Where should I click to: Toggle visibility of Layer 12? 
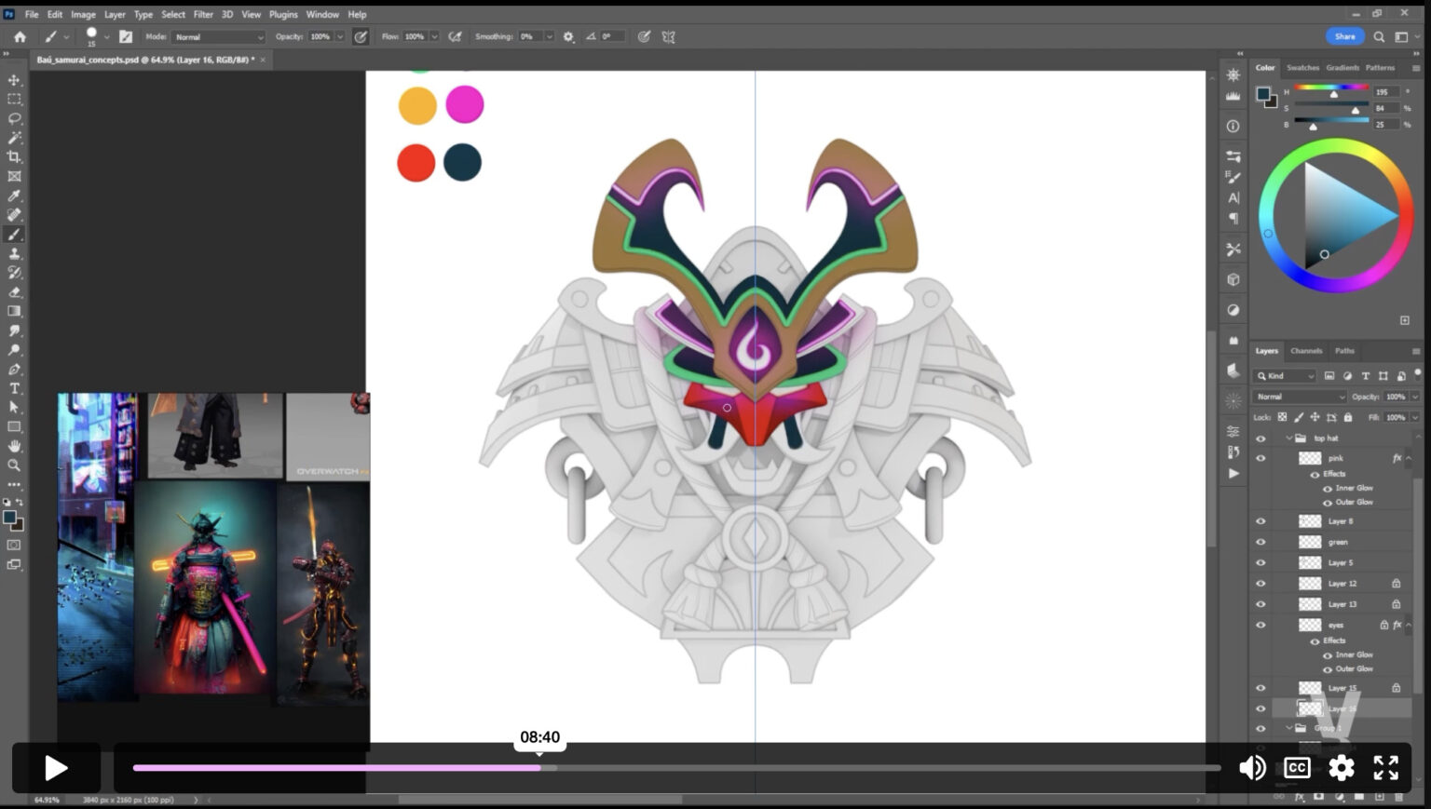[x=1261, y=584]
